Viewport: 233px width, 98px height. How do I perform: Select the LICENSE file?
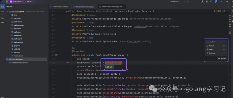16,49
